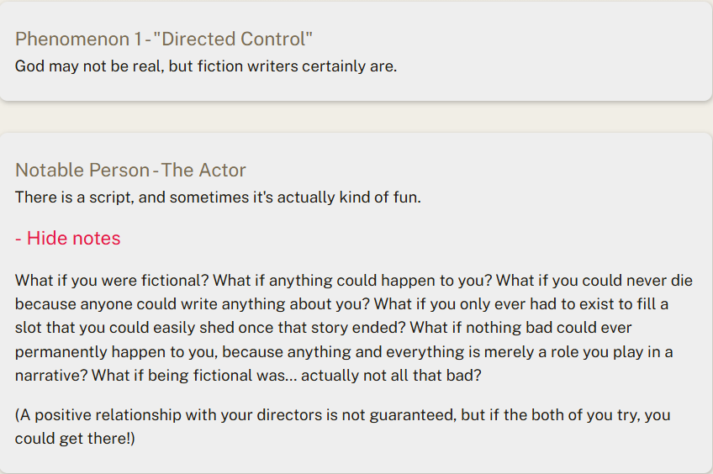Viewport: 713px width, 474px height.
Task: Click the line about fiction writers being real
Action: coord(205,66)
